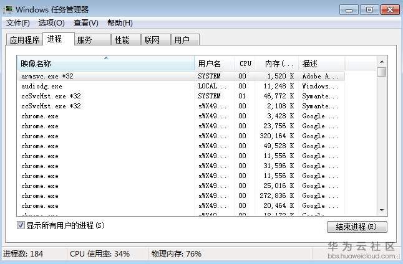
Task: Click the scrollbar up arrow
Action: [382, 62]
